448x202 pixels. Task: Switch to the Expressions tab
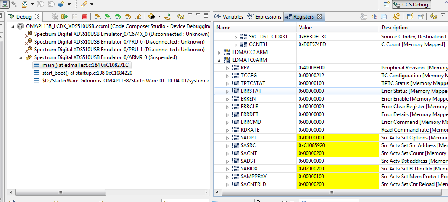pos(264,16)
